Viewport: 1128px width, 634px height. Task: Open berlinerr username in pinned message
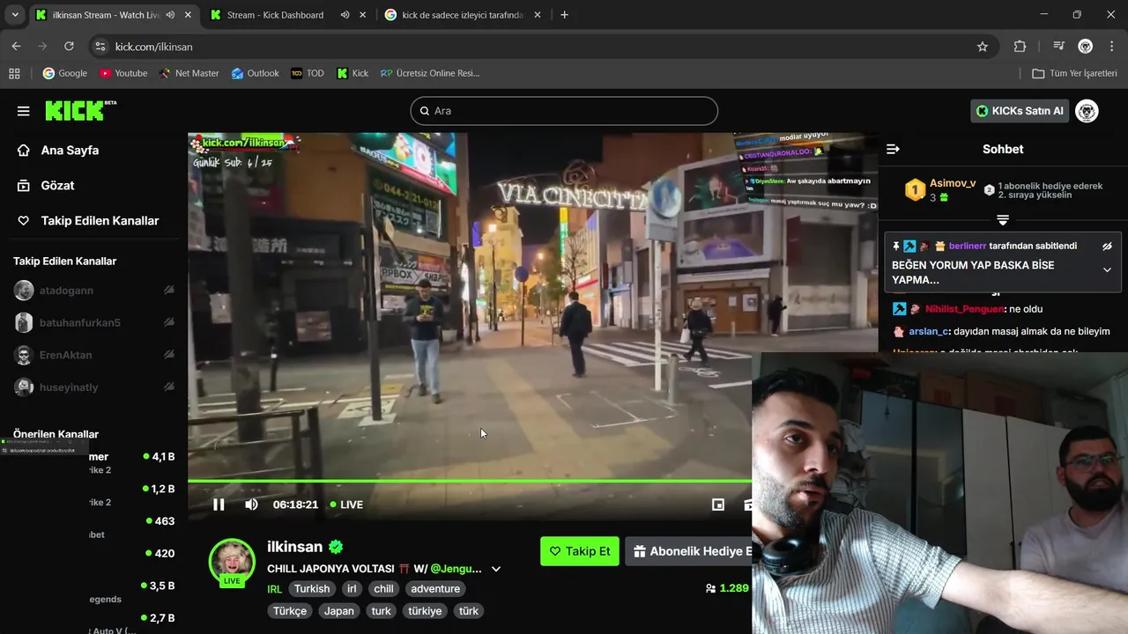click(968, 247)
